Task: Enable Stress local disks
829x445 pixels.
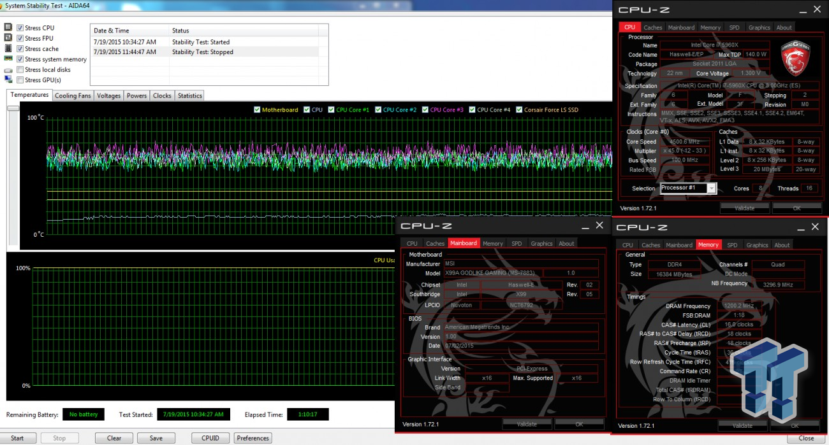Action: [20, 69]
